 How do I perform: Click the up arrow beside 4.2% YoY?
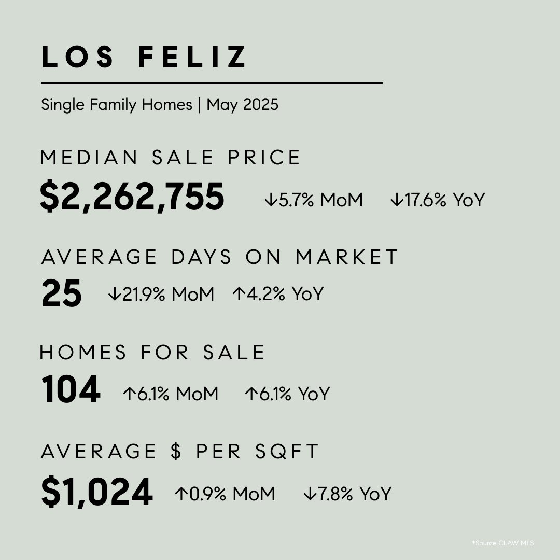point(239,293)
